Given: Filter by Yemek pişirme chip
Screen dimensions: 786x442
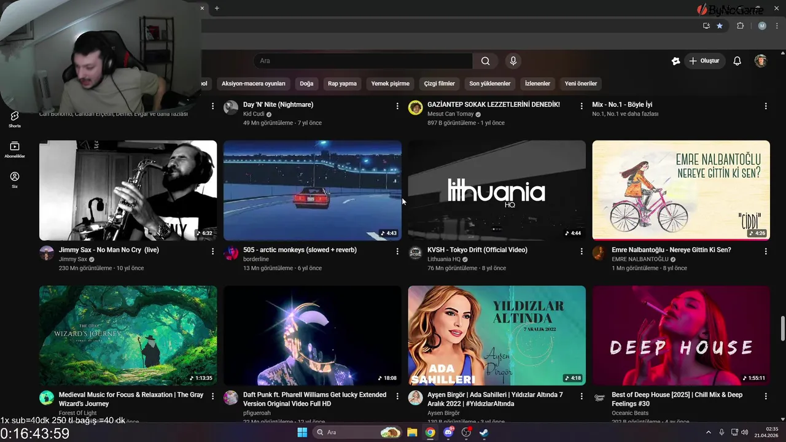Looking at the screenshot, I should click(391, 83).
